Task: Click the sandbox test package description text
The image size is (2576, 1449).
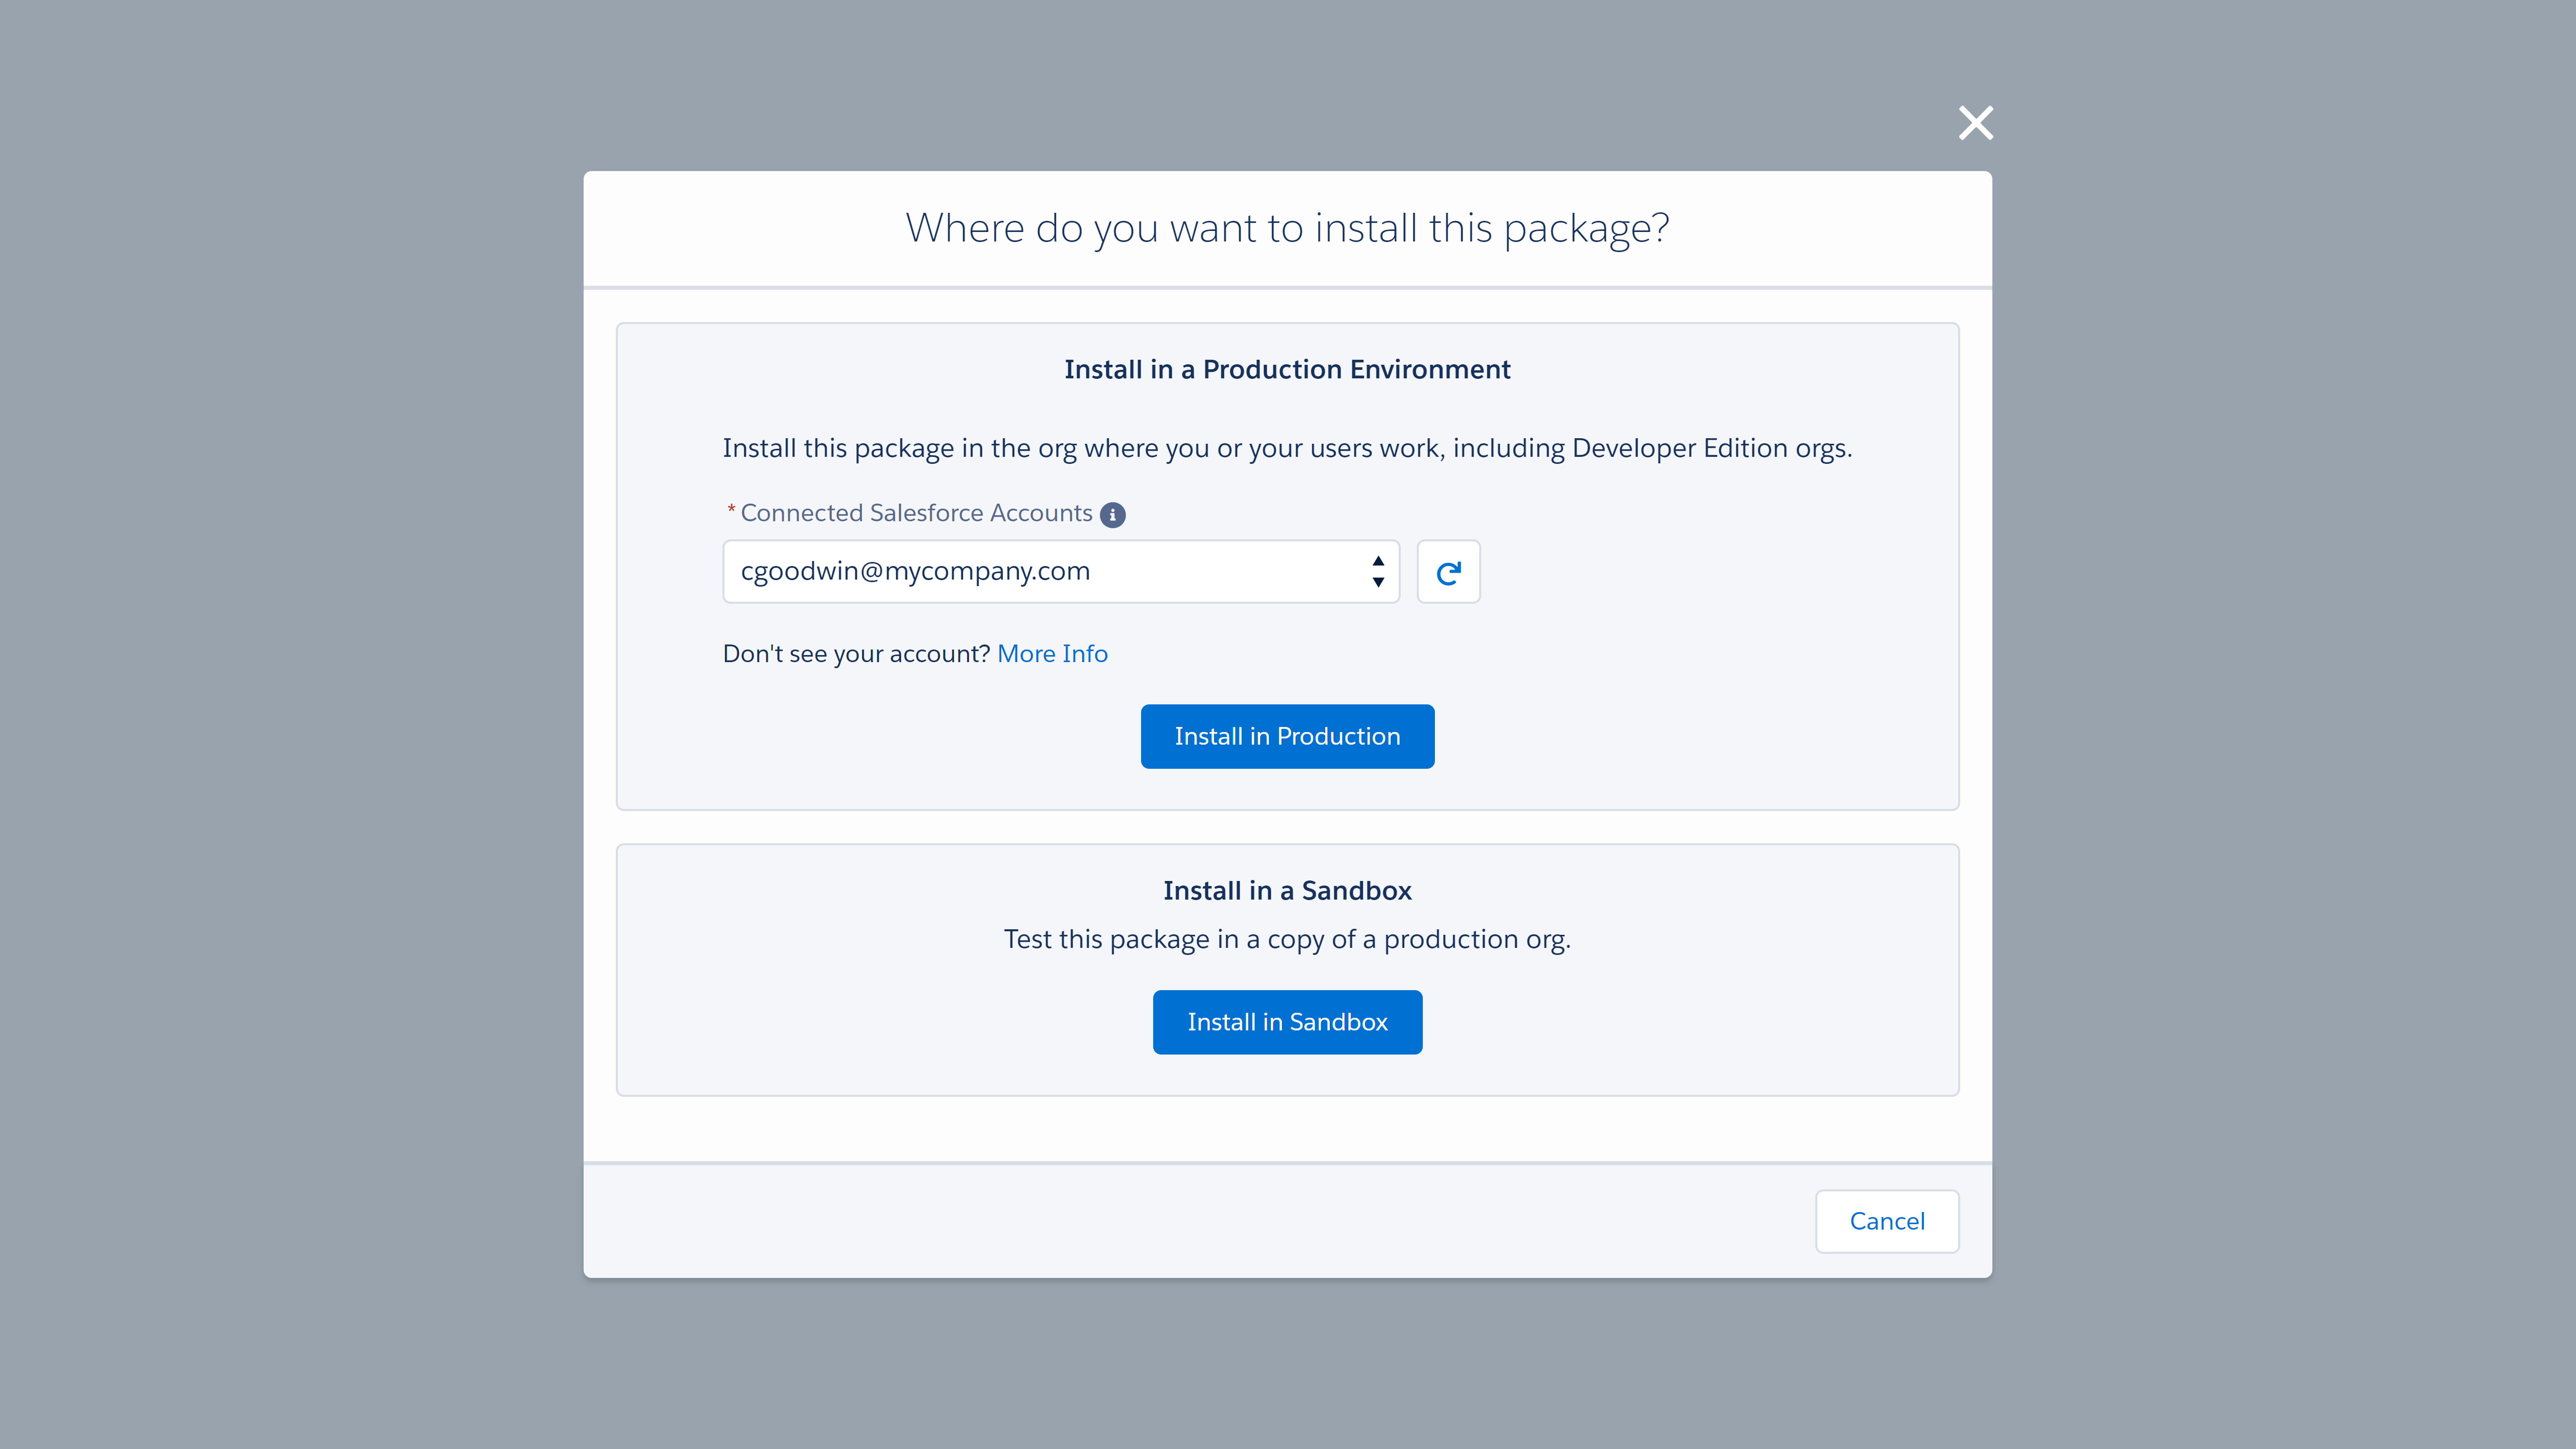Action: coord(1287,940)
